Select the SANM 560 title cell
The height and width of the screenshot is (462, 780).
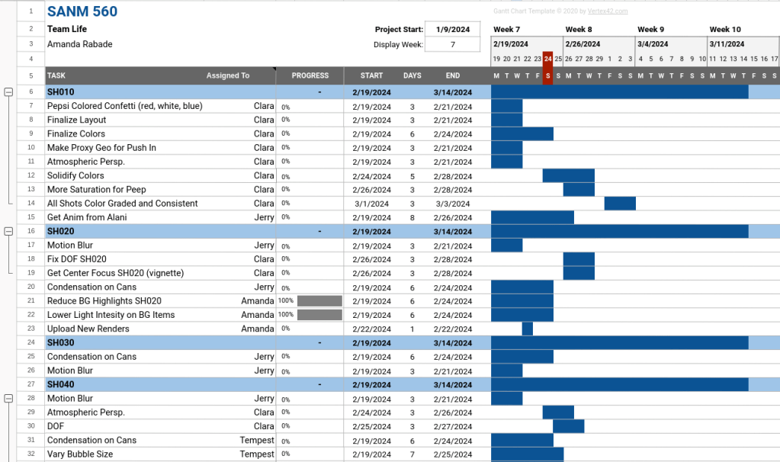(x=82, y=11)
